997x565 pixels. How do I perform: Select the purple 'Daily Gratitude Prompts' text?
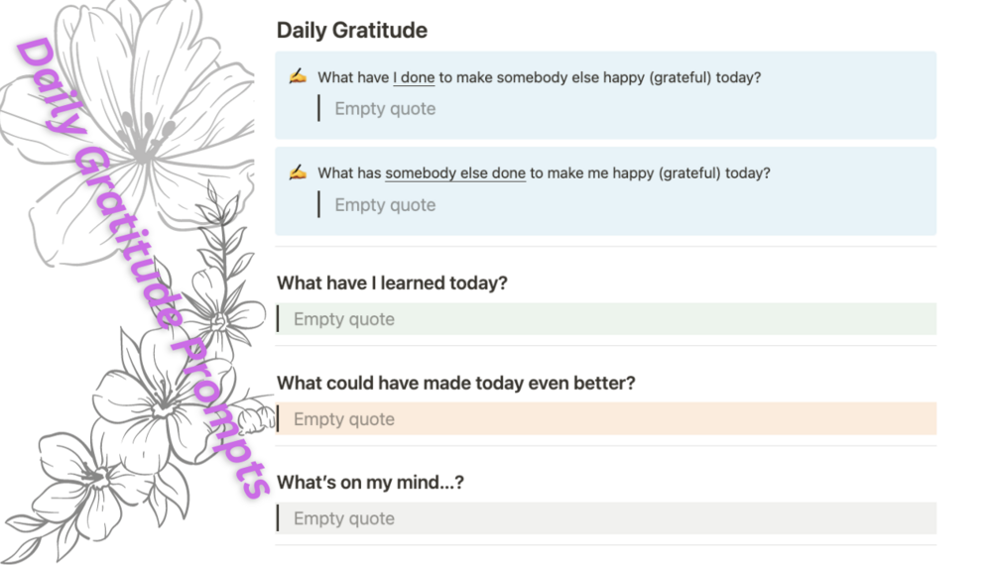139,268
